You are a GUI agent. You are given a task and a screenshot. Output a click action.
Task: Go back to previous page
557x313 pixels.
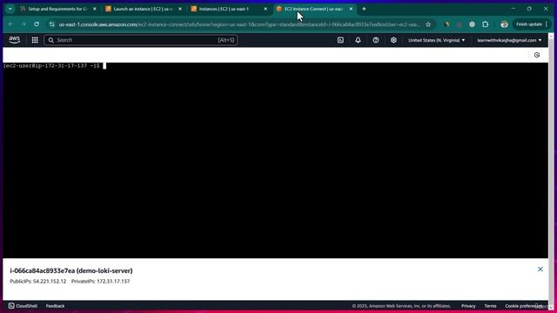click(x=10, y=24)
